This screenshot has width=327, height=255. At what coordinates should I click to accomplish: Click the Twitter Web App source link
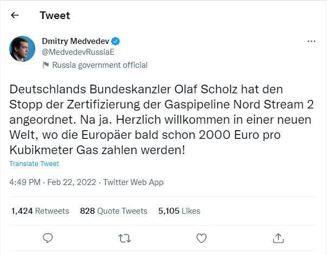(133, 182)
